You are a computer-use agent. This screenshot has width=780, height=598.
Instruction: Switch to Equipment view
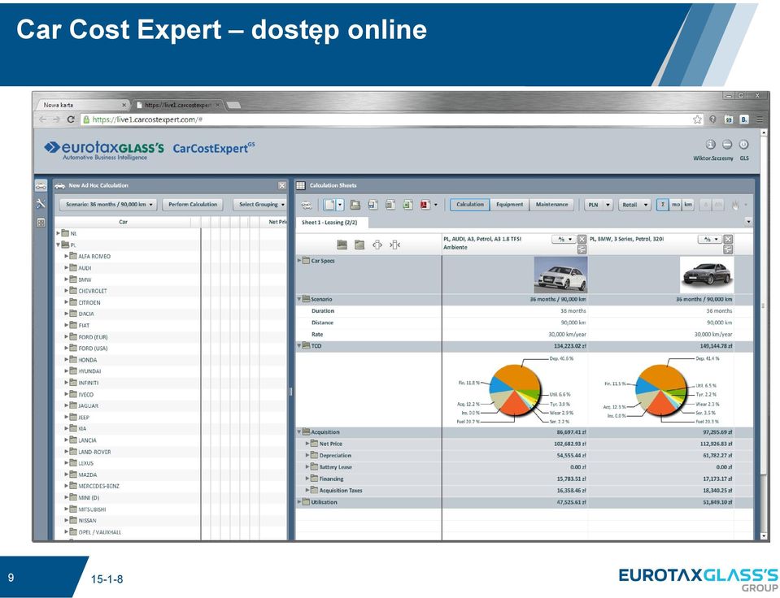point(510,205)
